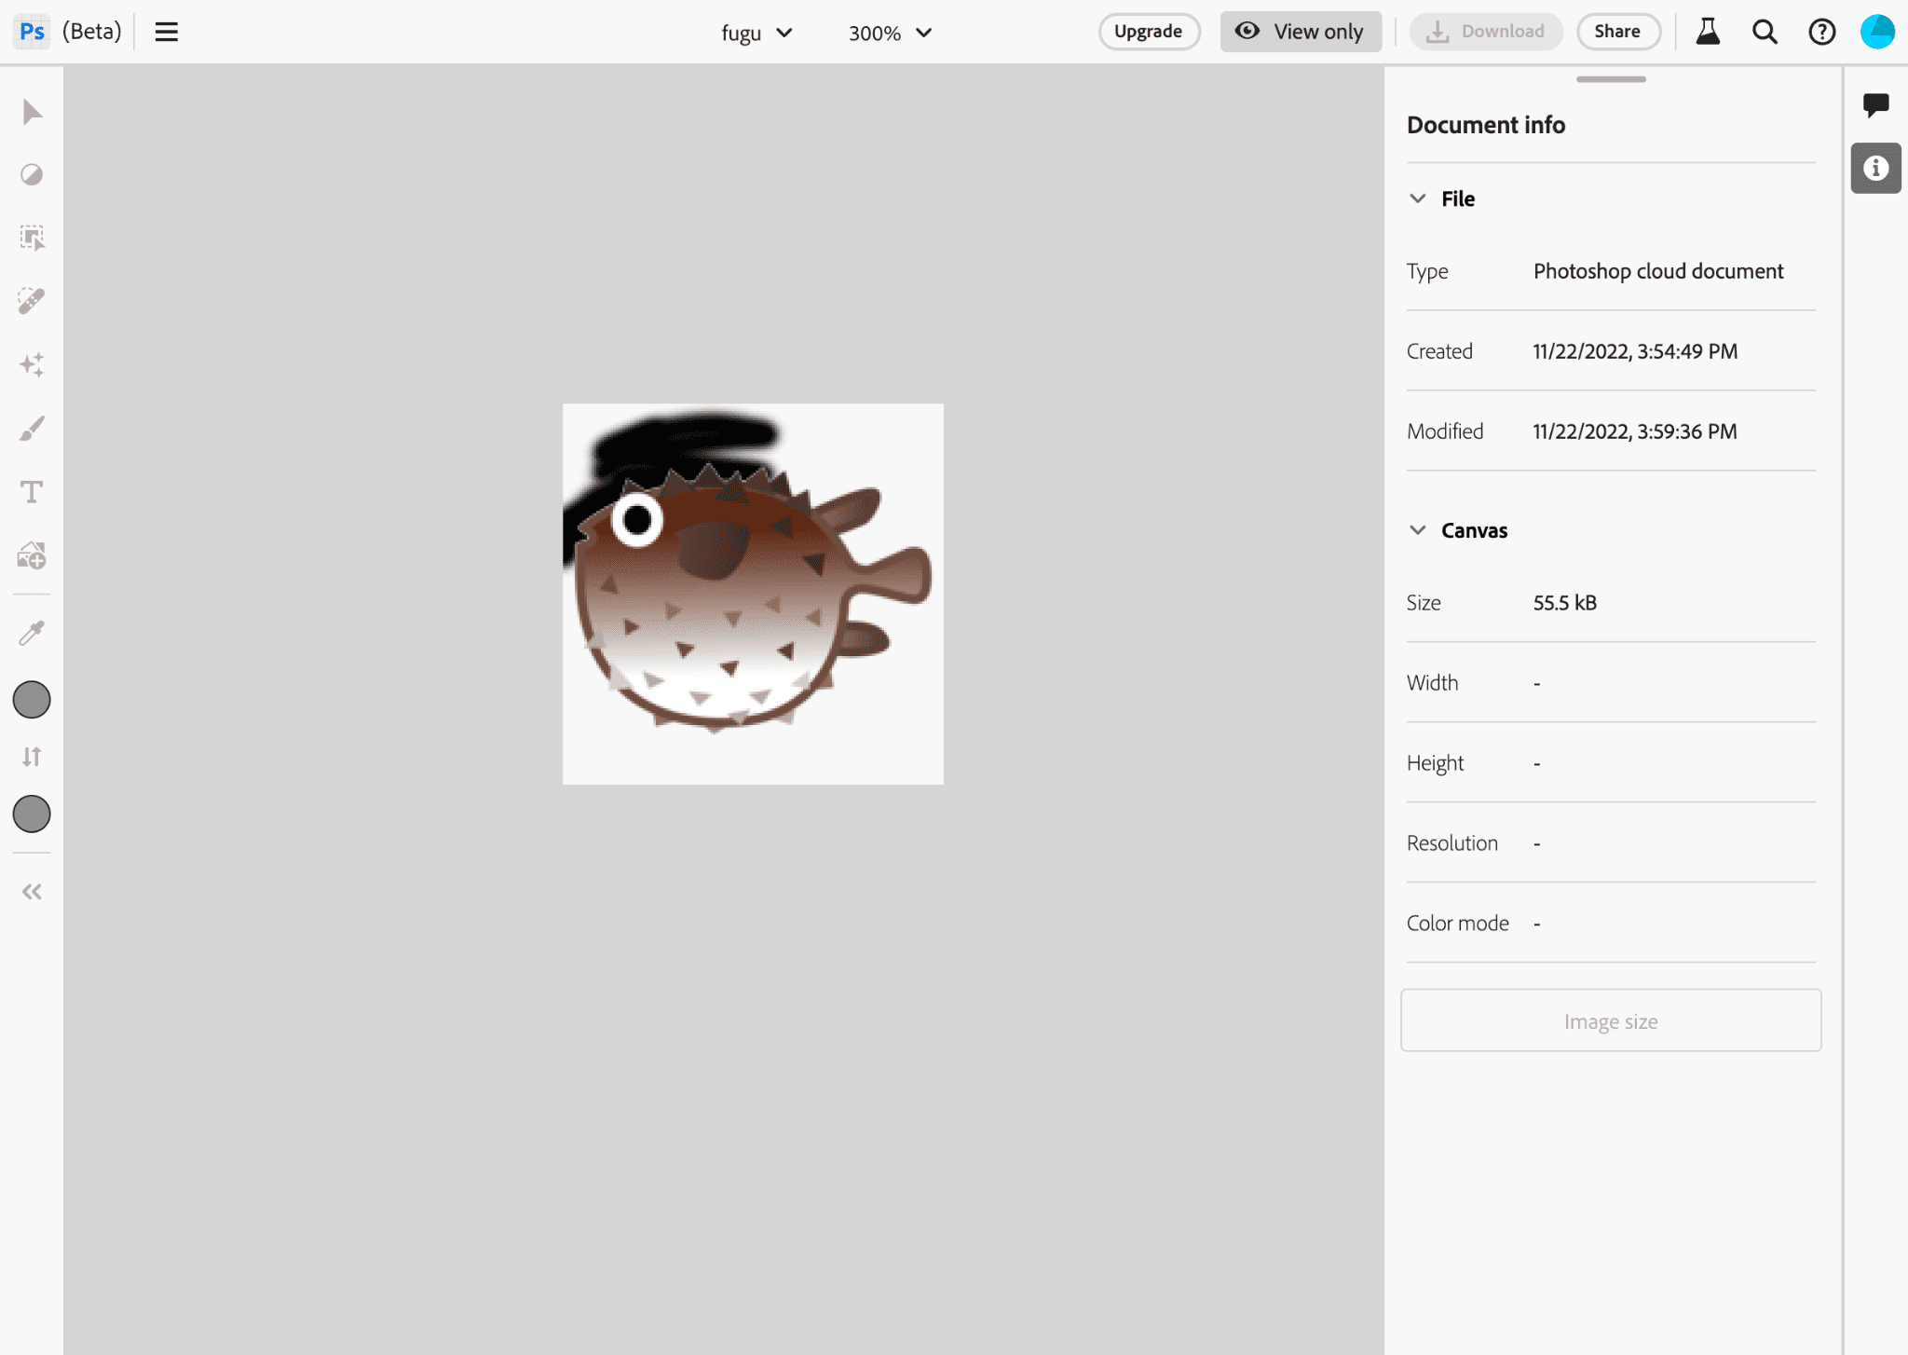Image resolution: width=1908 pixels, height=1355 pixels.
Task: Click the notifications bell icon
Action: coord(1706,33)
